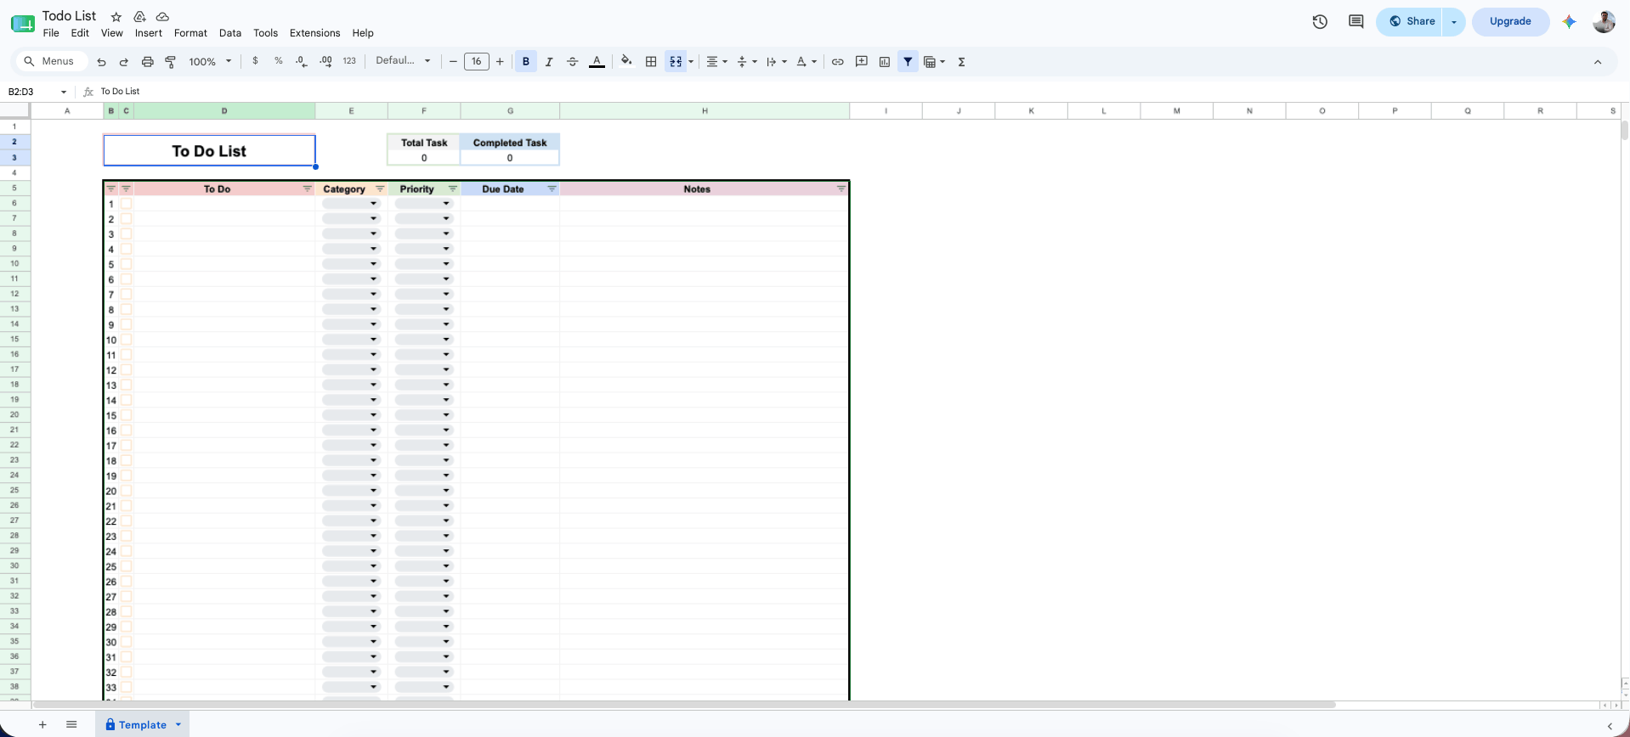Check the checkbox for task 20
Viewport: 1630px width, 737px height.
click(127, 491)
